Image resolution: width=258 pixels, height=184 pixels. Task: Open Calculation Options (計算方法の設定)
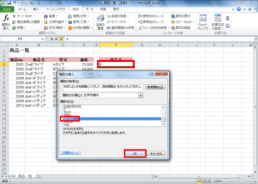point(217,22)
